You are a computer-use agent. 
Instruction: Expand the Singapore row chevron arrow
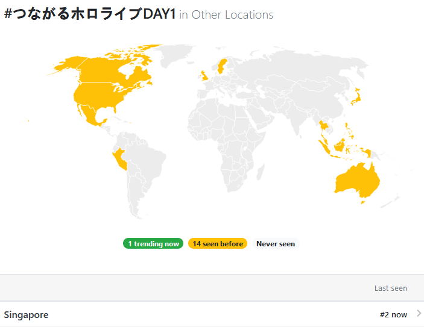419,314
